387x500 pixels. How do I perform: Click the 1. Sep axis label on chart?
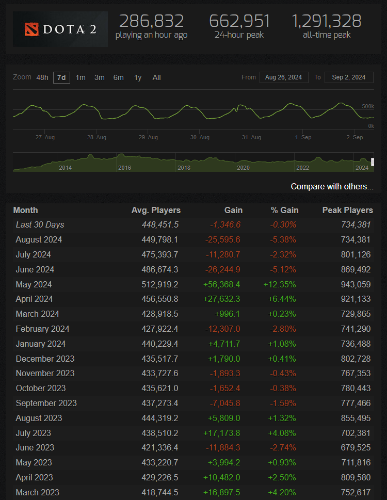coord(303,137)
